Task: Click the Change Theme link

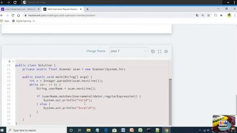Action: coord(96,51)
